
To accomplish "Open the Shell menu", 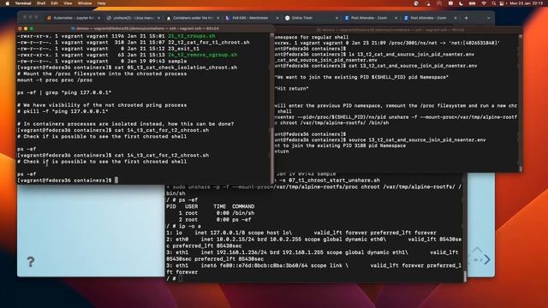I will [x=41, y=3].
